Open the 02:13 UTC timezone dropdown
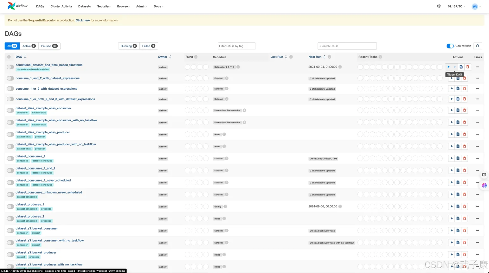The height and width of the screenshot is (273, 489). [456, 6]
